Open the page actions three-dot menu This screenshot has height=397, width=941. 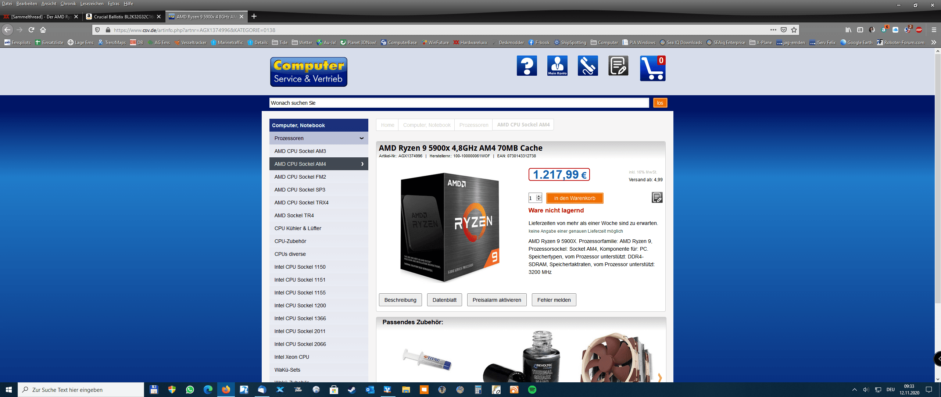pos(773,30)
